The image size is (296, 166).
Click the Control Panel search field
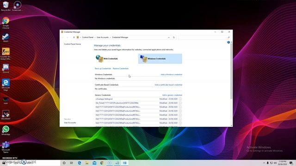point(204,37)
